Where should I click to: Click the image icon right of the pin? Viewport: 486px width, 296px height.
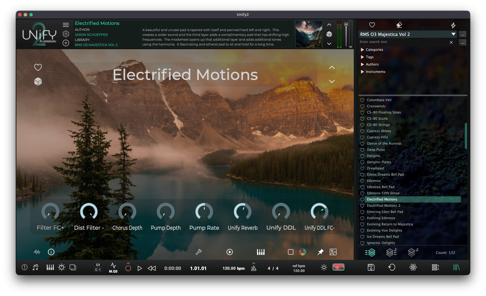tap(333, 252)
